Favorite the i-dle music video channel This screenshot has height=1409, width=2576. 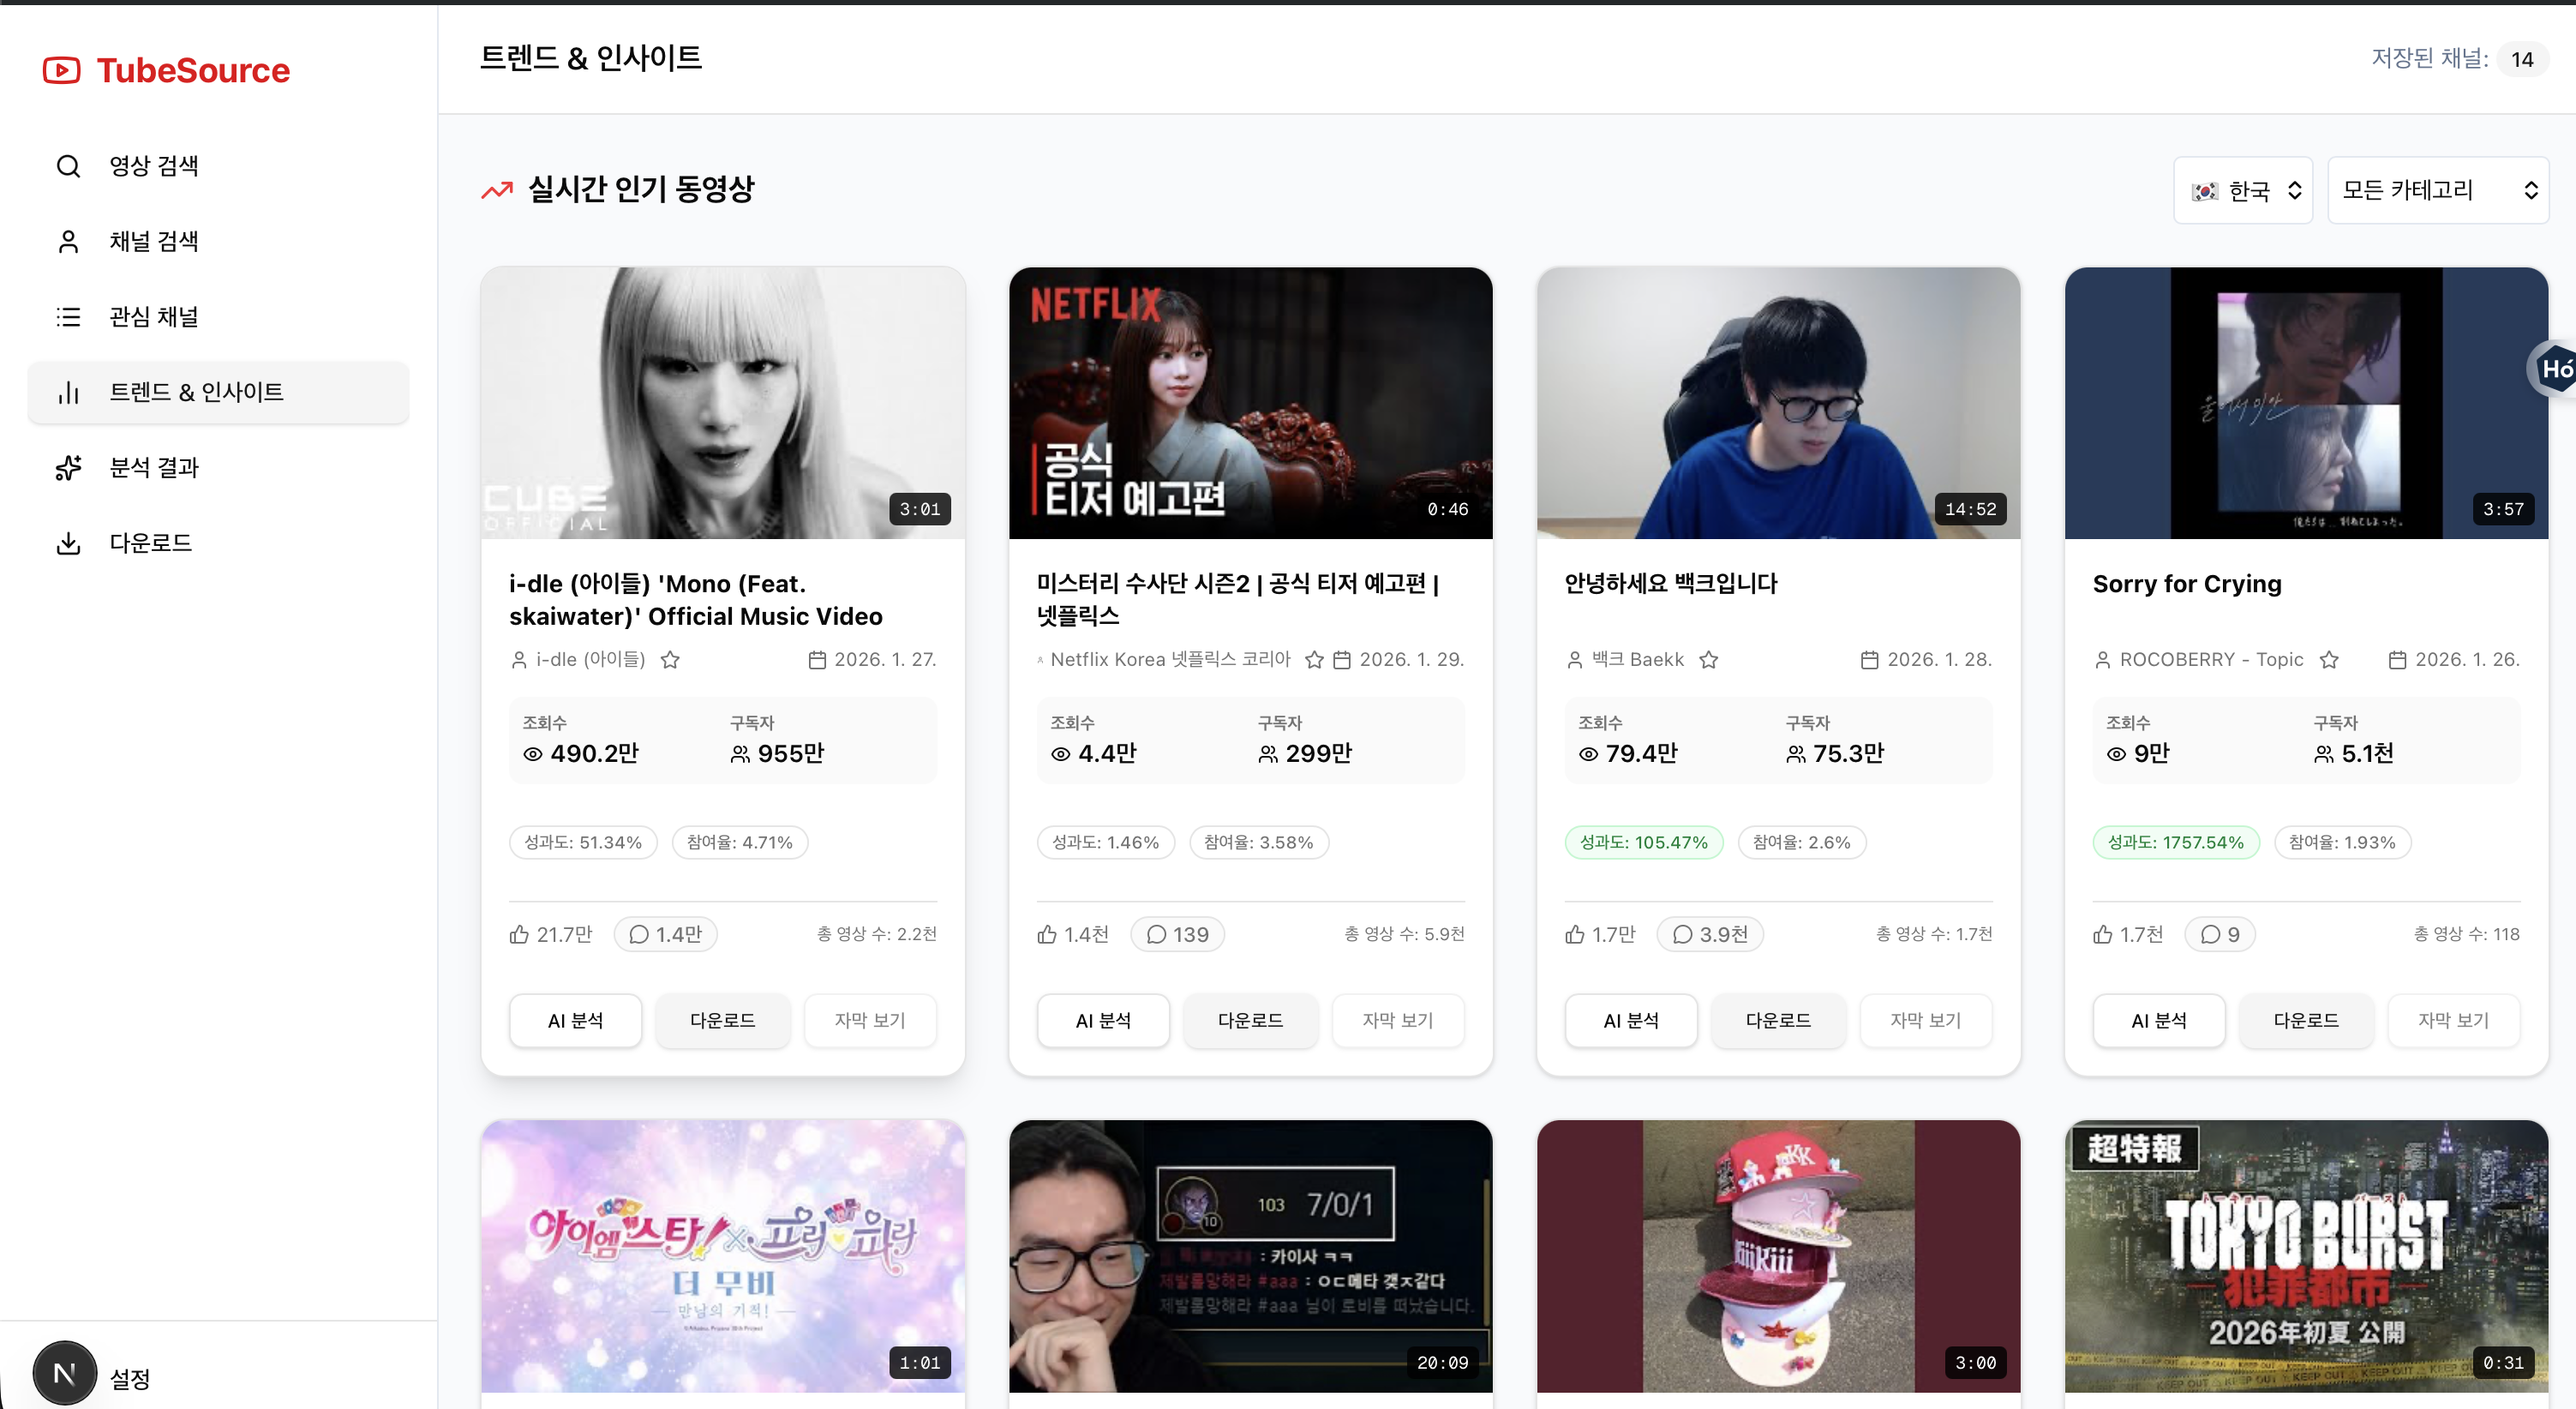pos(670,659)
